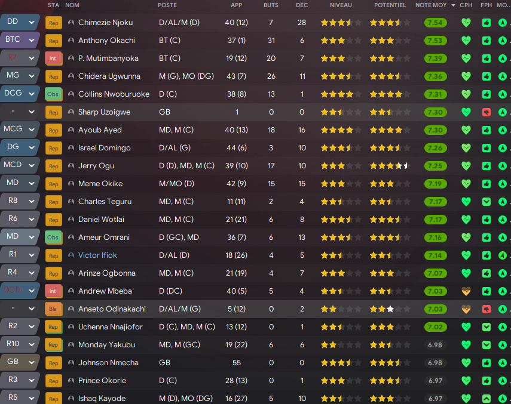This screenshot has height=404, width=511.
Task: Click the red thumbs-down icon in Sharp Uzoigwe's row
Action: [486, 112]
